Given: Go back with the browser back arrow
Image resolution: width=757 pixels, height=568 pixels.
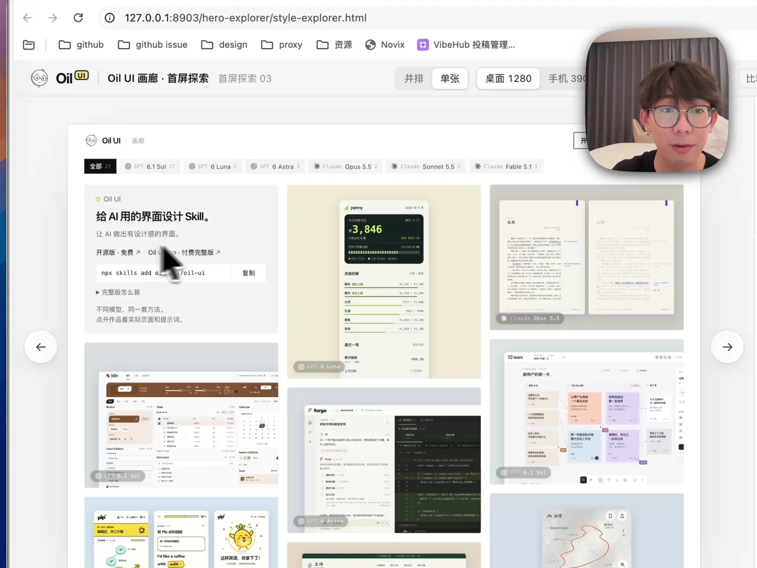Looking at the screenshot, I should (x=27, y=18).
